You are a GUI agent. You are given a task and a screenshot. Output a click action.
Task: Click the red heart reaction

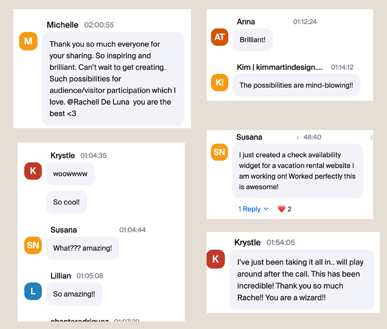click(282, 209)
